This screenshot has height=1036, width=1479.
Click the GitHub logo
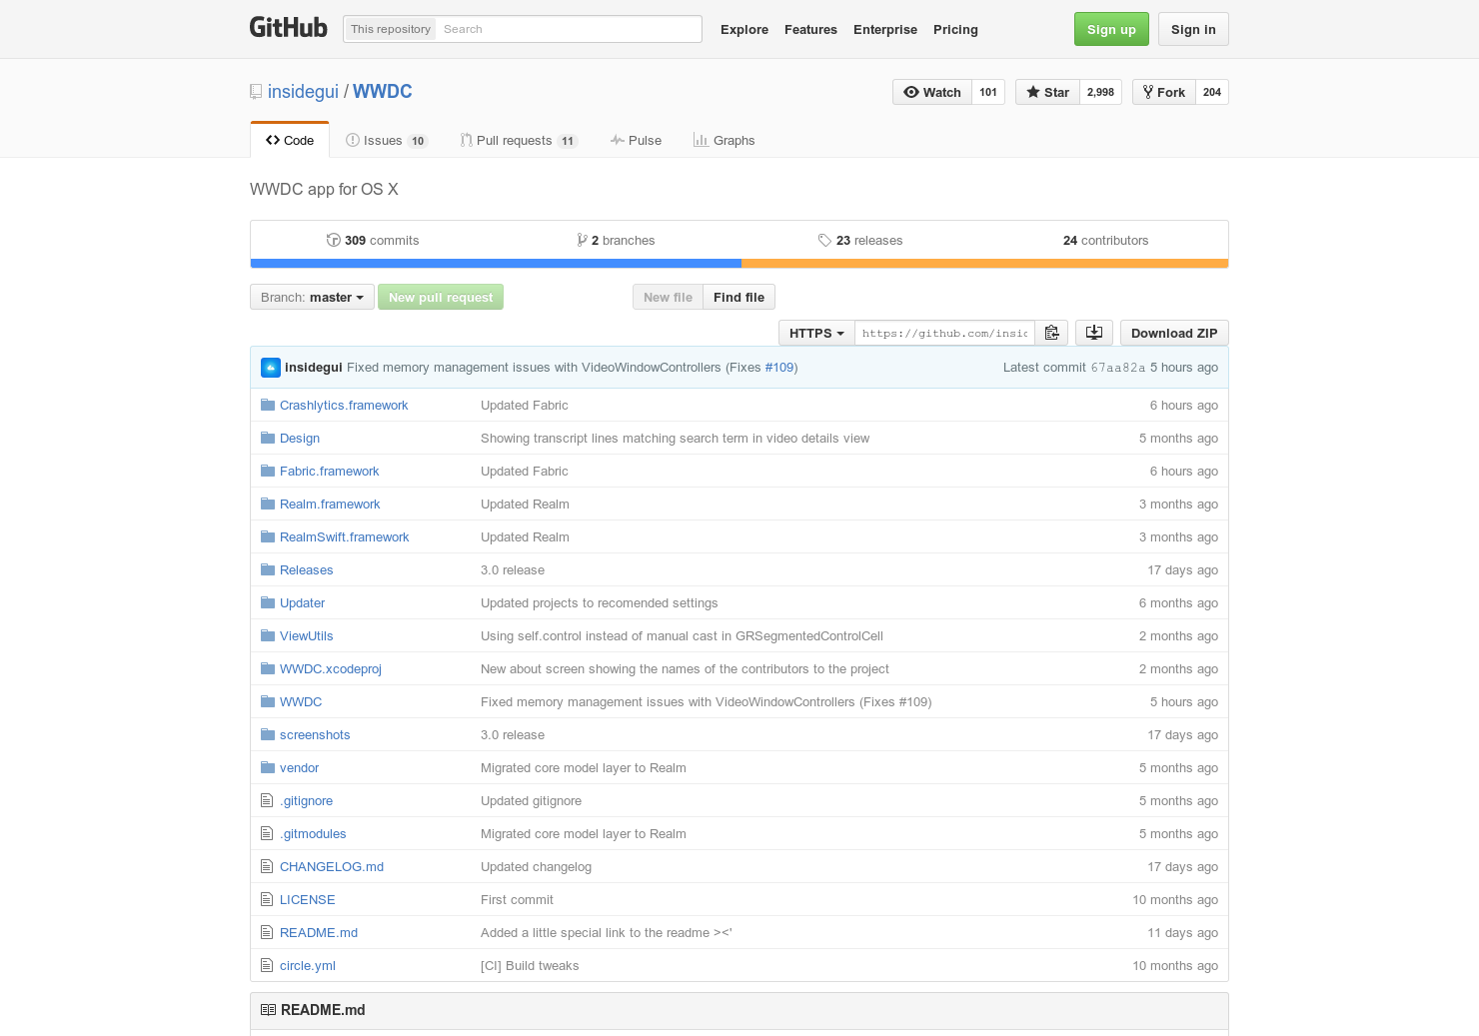(x=288, y=28)
